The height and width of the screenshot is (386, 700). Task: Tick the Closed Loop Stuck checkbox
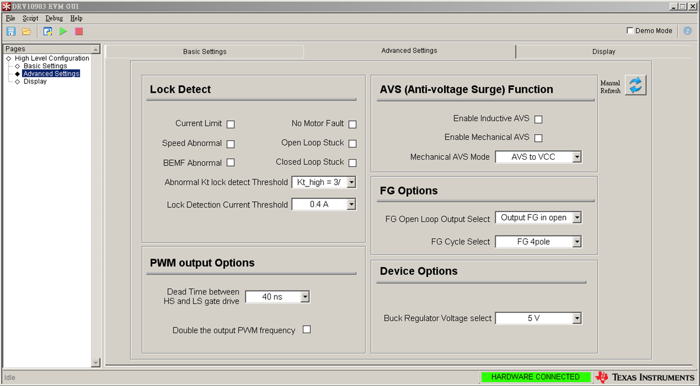click(x=352, y=163)
